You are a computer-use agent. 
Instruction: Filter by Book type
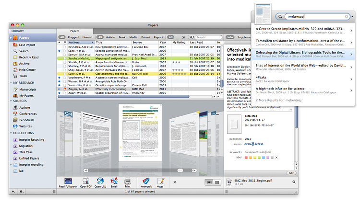coord(122,37)
